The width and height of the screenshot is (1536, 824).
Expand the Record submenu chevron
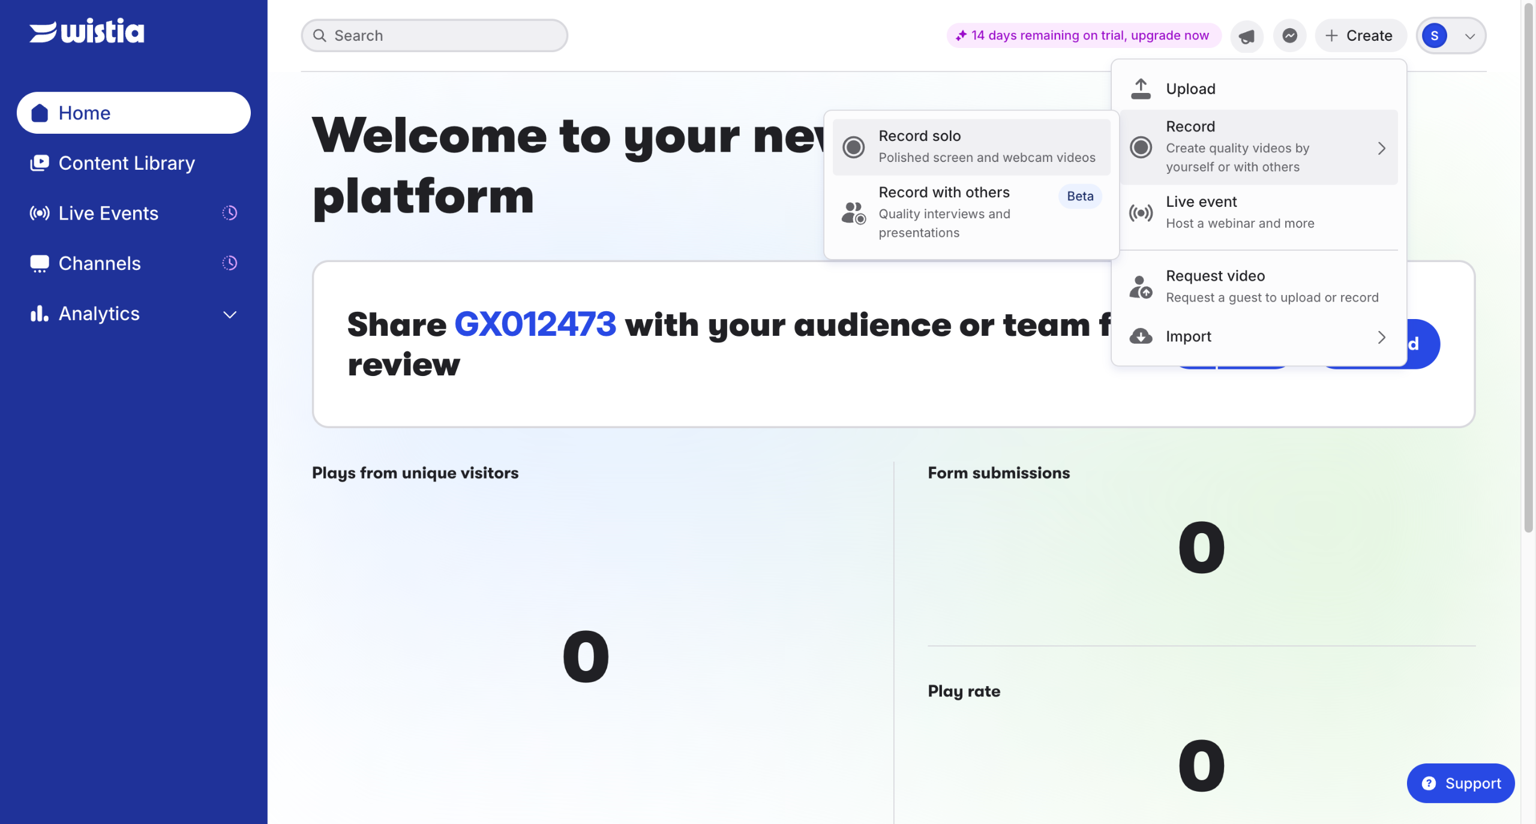pyautogui.click(x=1382, y=148)
